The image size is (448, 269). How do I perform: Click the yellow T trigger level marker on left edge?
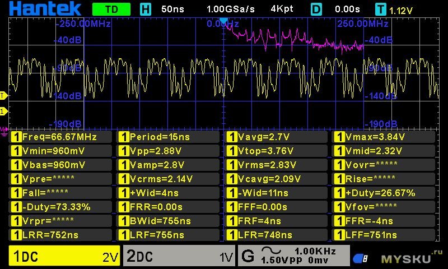coord(3,95)
